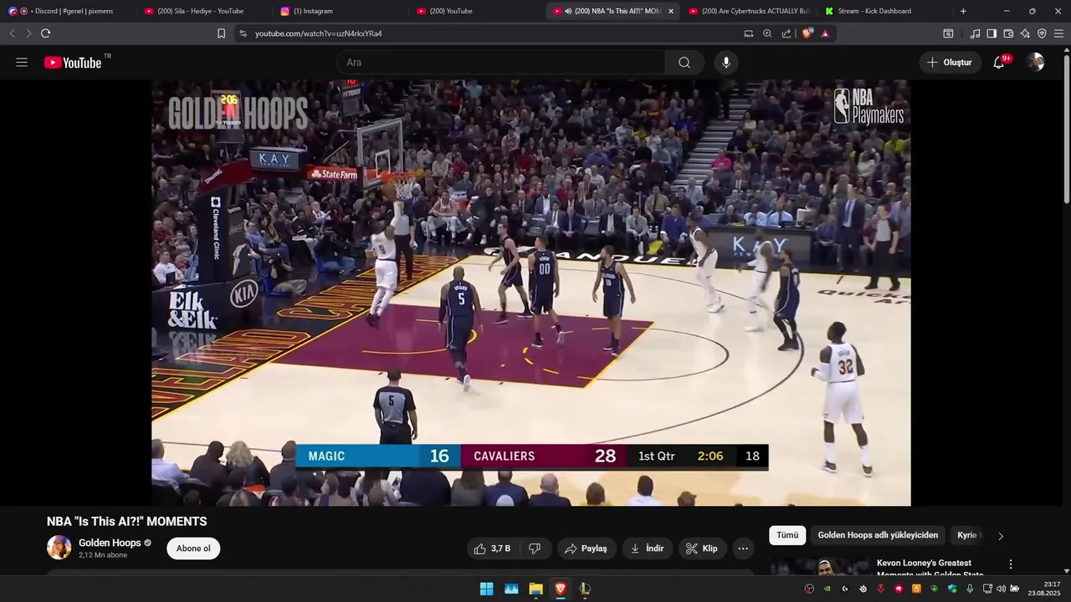
Task: Open more actions three-dot menu
Action: 743,548
